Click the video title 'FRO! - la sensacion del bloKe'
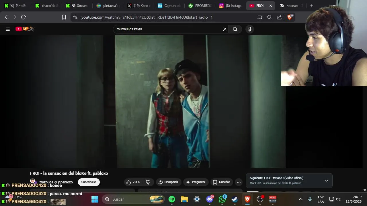 (x=69, y=173)
